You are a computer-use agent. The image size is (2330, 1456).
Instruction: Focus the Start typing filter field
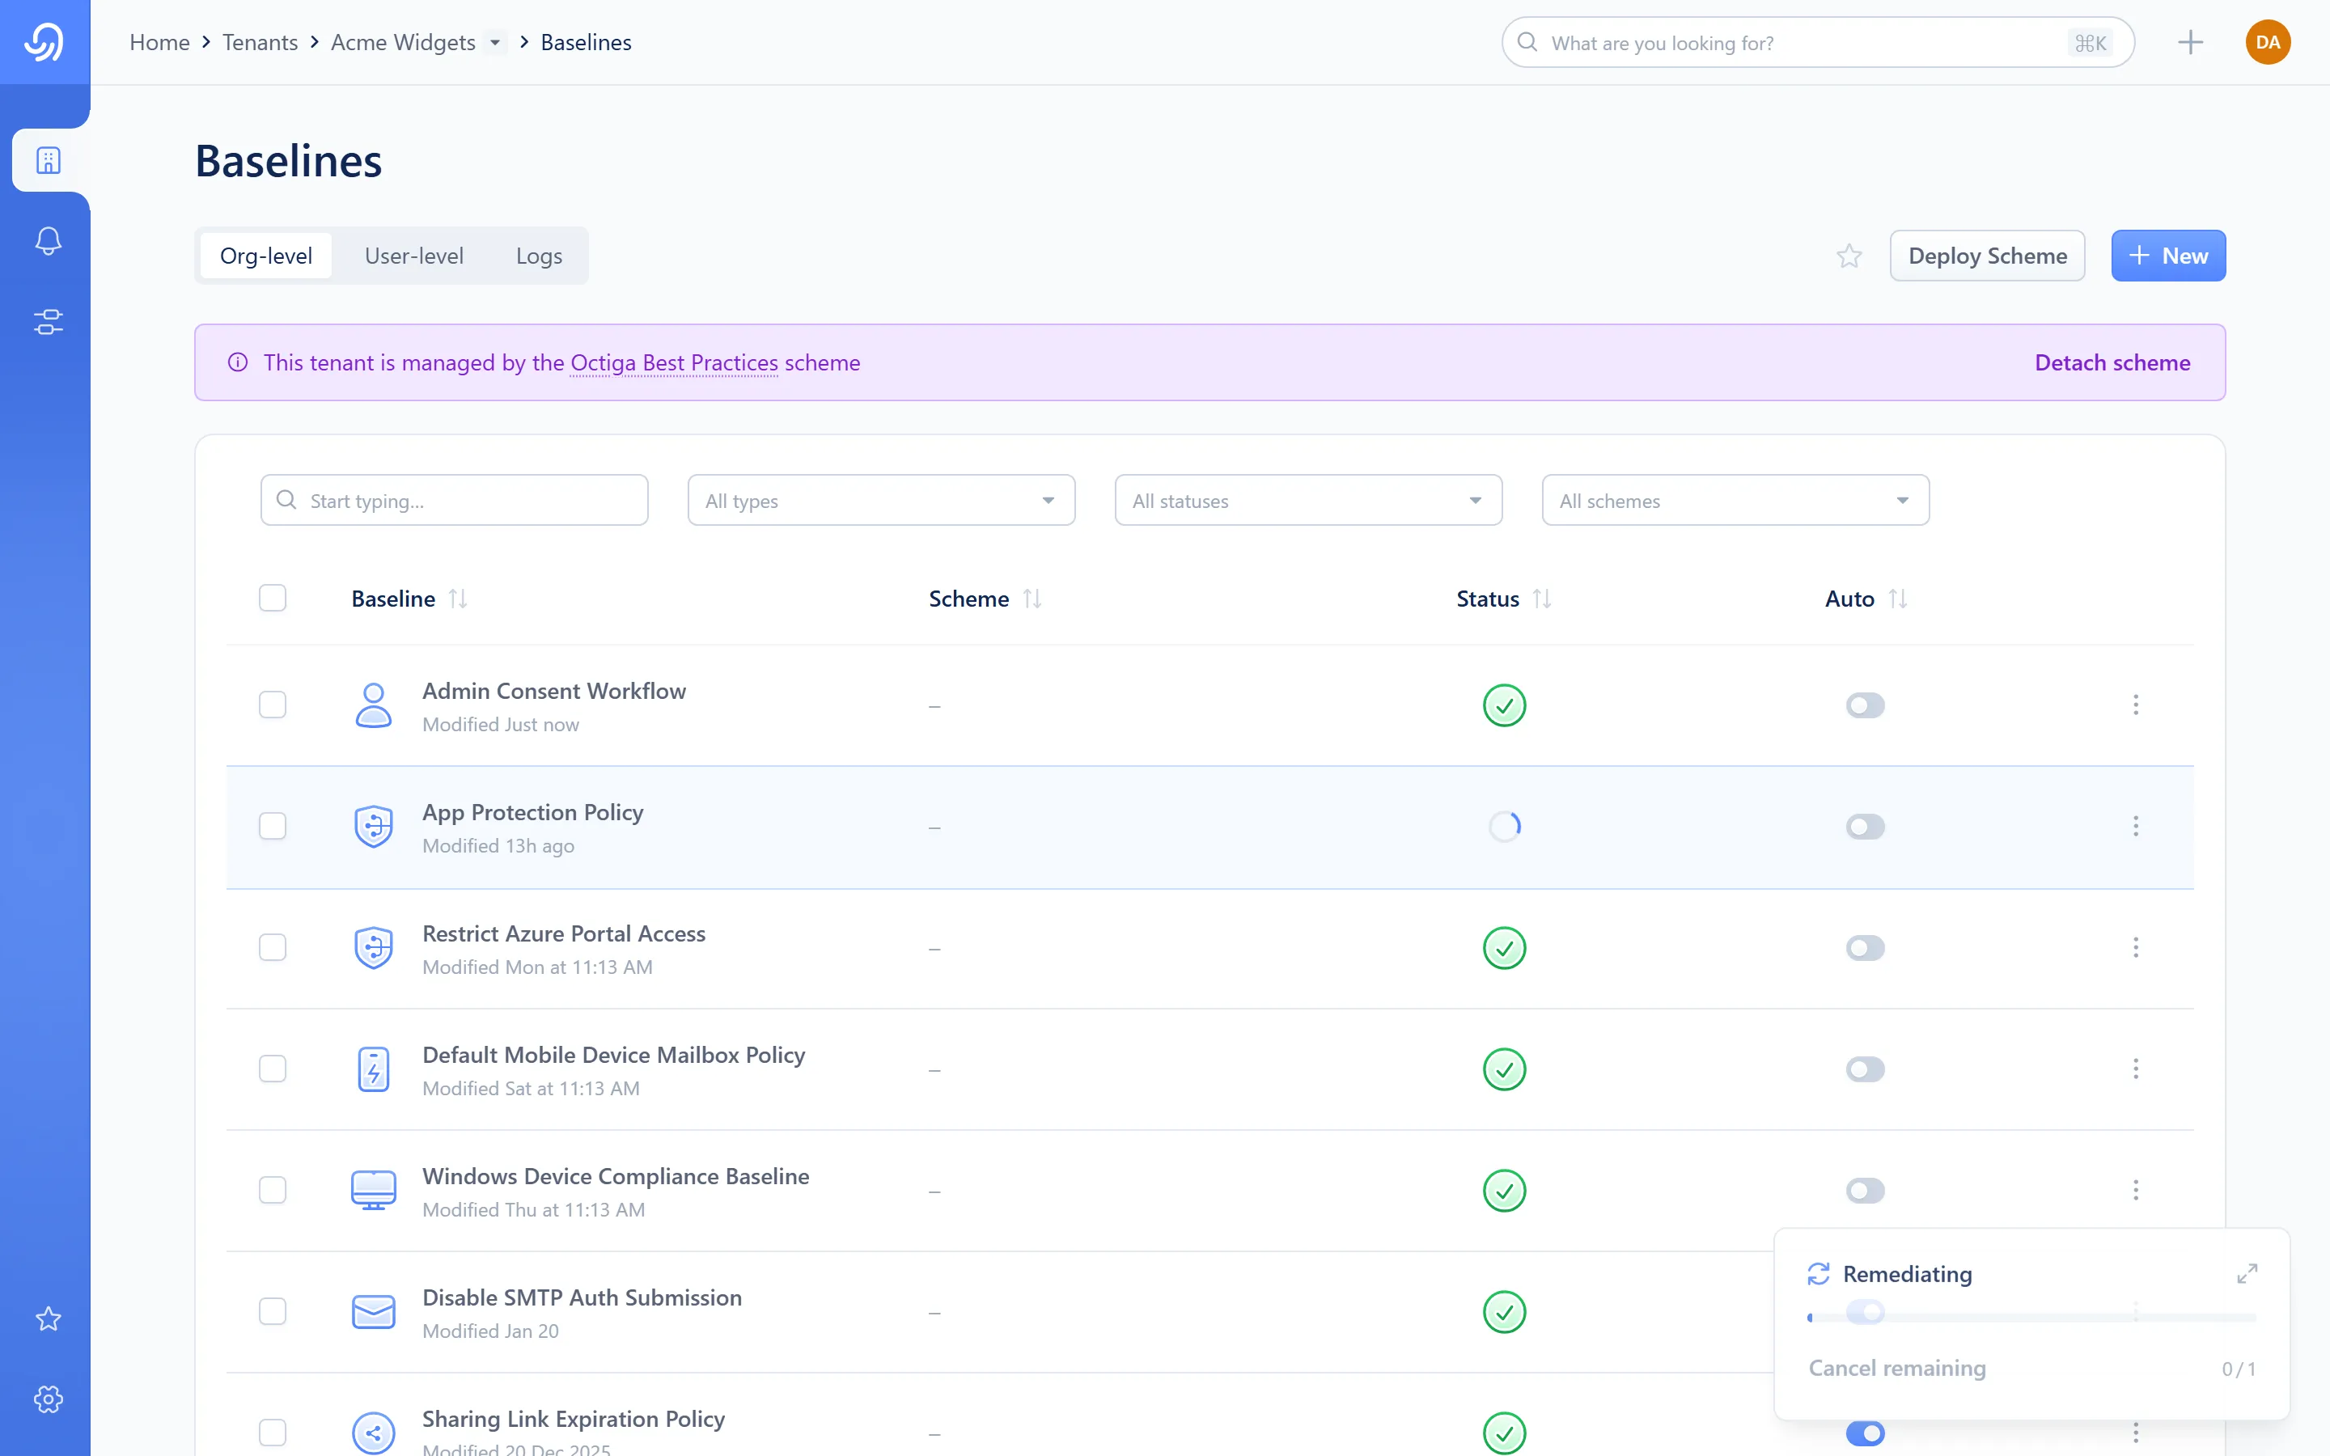point(455,500)
